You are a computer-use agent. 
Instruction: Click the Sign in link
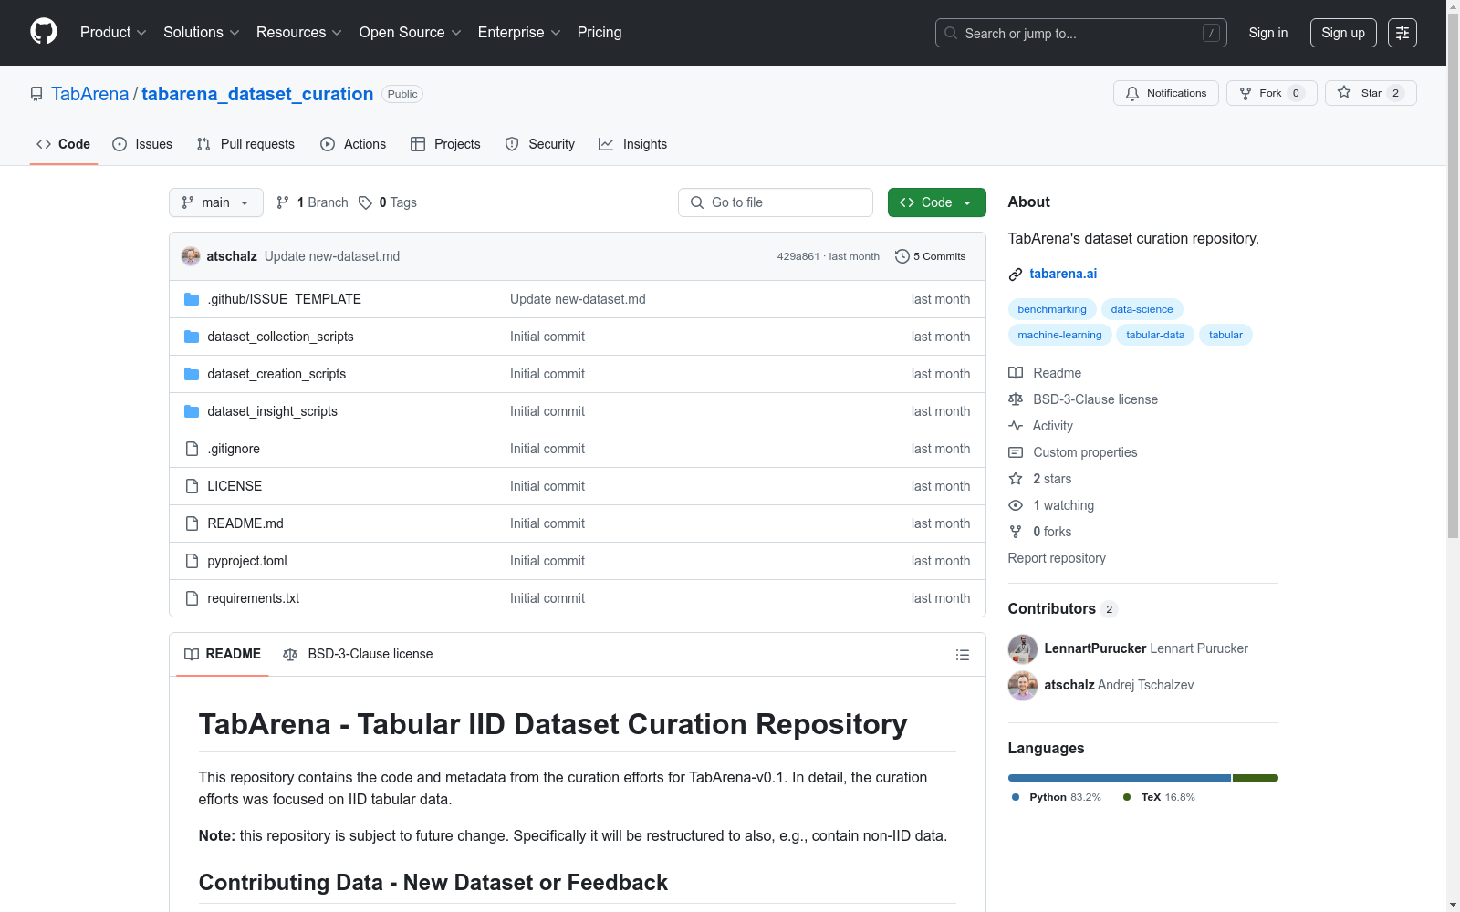[x=1268, y=33]
